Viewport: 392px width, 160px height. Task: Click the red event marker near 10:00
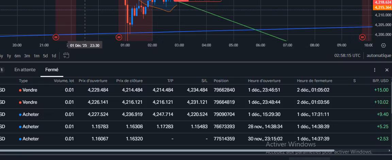363,37
